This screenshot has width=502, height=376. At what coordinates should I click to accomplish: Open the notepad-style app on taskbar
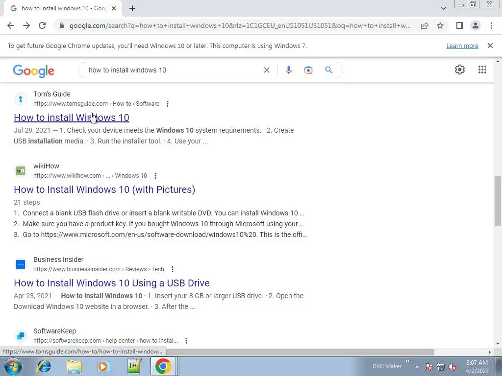click(x=134, y=366)
